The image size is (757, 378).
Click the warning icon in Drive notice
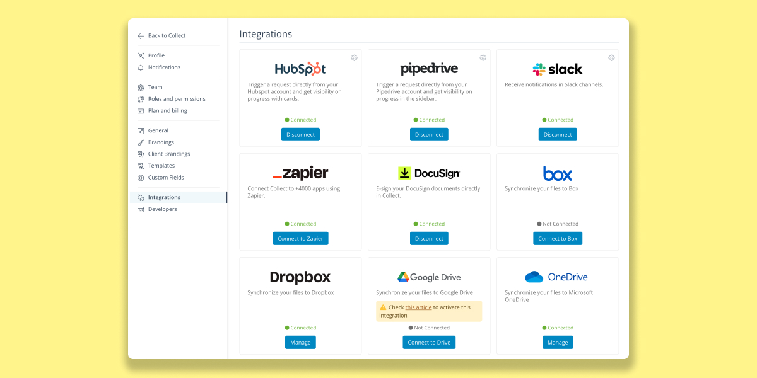click(383, 307)
